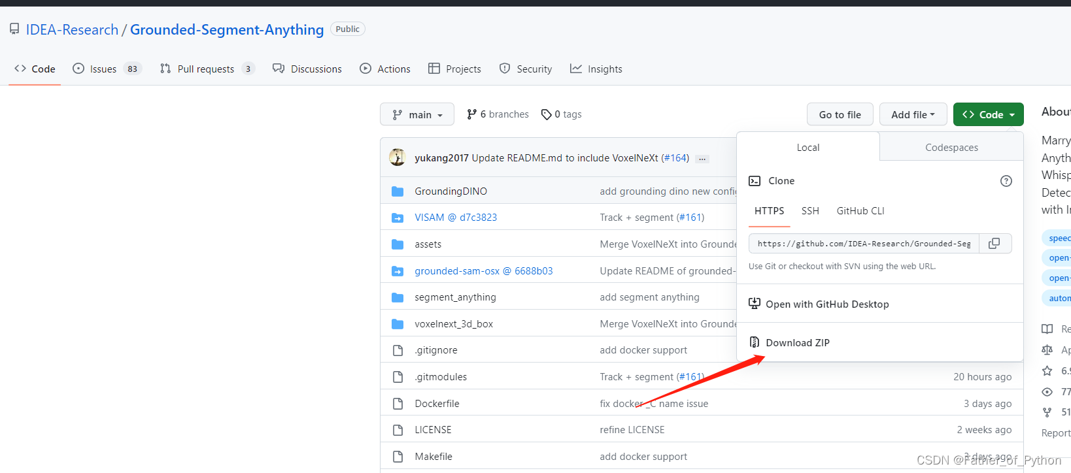The height and width of the screenshot is (473, 1071).
Task: Open the Issues tab
Action: point(107,69)
